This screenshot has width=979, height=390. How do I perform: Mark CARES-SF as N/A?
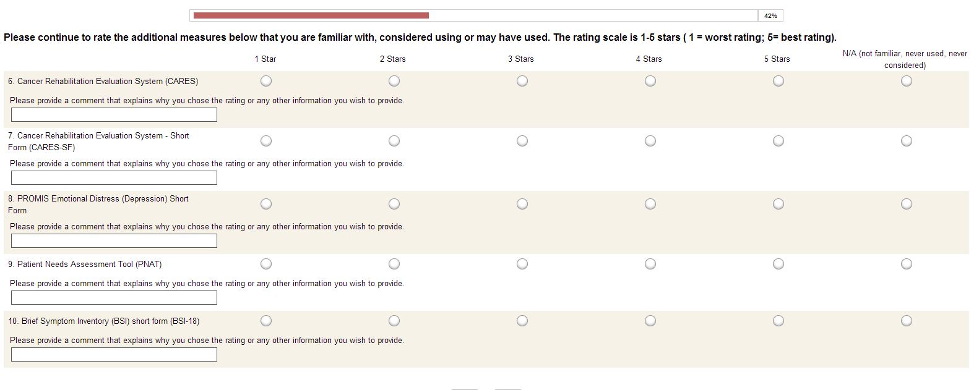907,141
